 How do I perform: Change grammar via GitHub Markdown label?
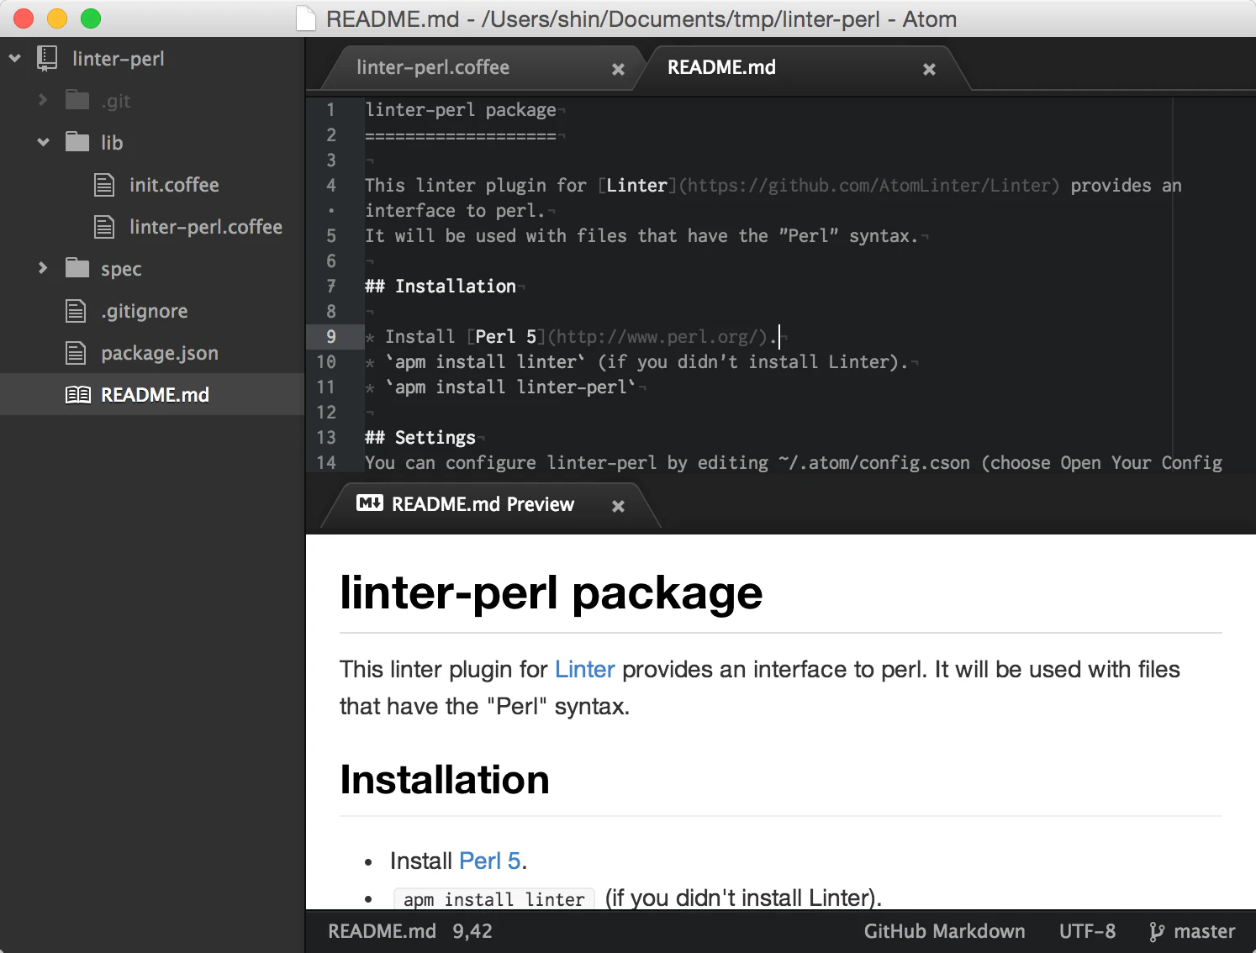click(944, 931)
